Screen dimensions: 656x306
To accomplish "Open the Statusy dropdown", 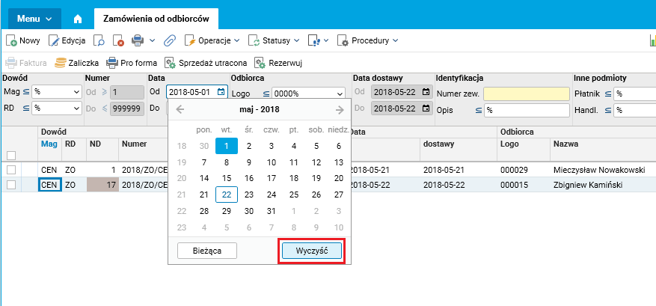I will pos(274,40).
